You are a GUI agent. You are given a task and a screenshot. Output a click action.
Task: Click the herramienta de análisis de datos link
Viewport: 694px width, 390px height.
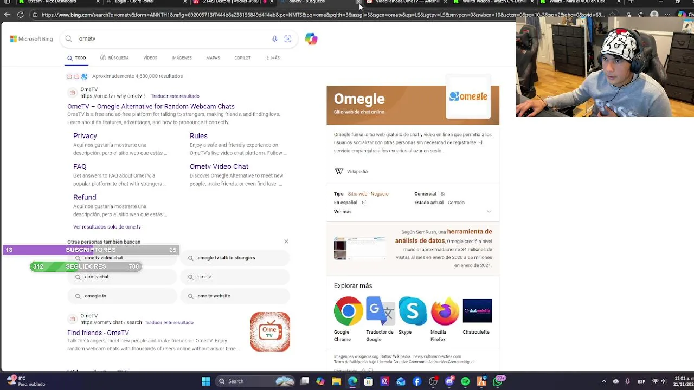(444, 236)
